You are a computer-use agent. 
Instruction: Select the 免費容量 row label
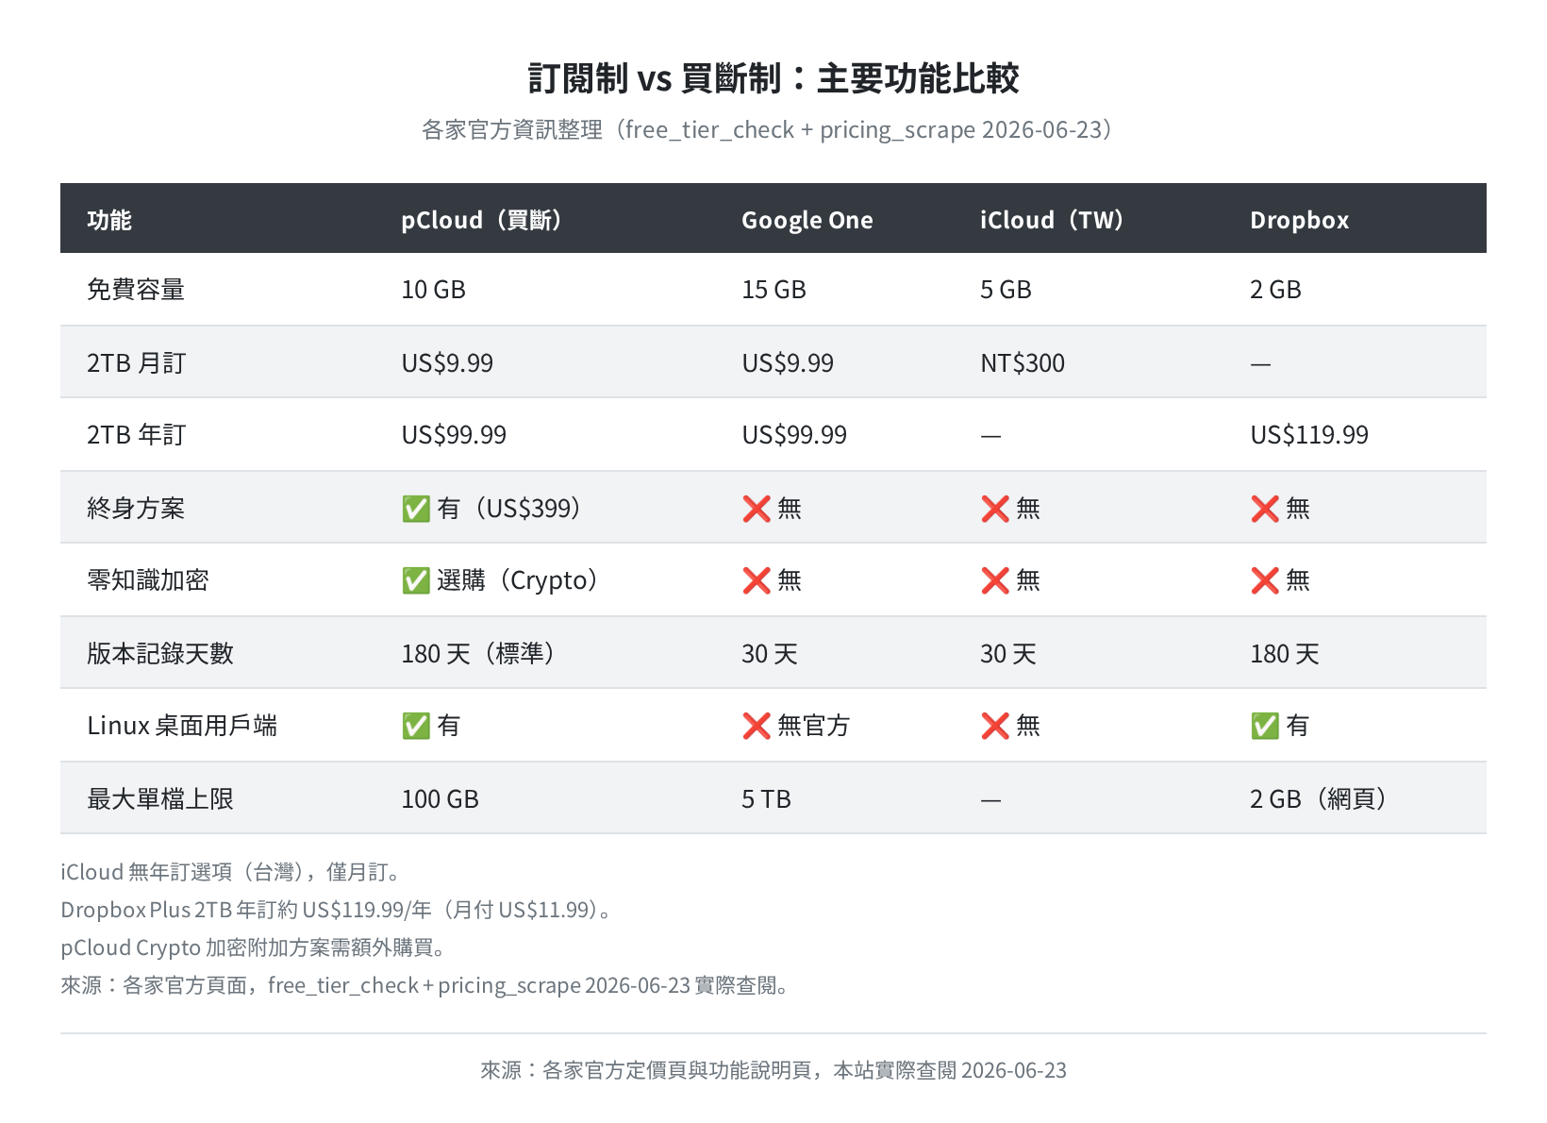tap(136, 290)
